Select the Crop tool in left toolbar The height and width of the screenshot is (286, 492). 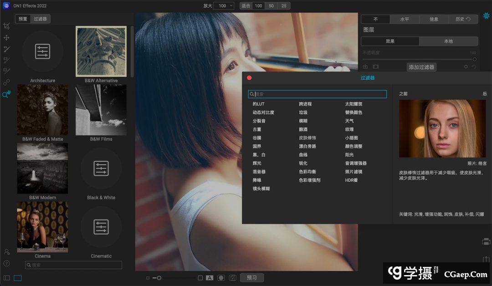coord(6,26)
